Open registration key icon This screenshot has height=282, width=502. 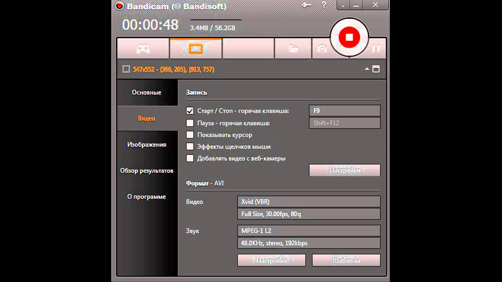click(307, 5)
